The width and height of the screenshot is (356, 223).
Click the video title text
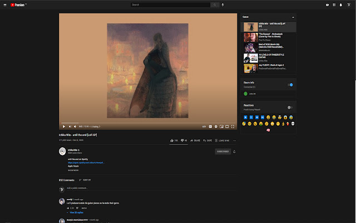coord(78,135)
